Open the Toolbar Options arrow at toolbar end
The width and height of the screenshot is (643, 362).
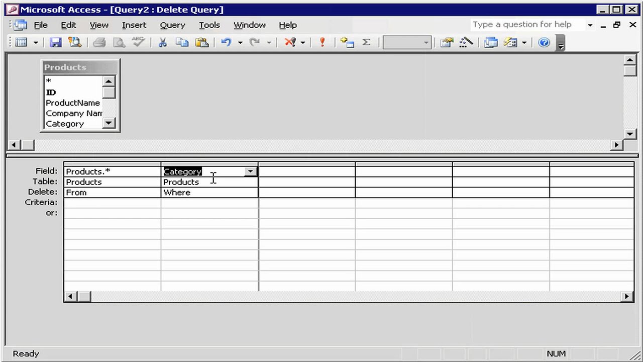click(561, 43)
